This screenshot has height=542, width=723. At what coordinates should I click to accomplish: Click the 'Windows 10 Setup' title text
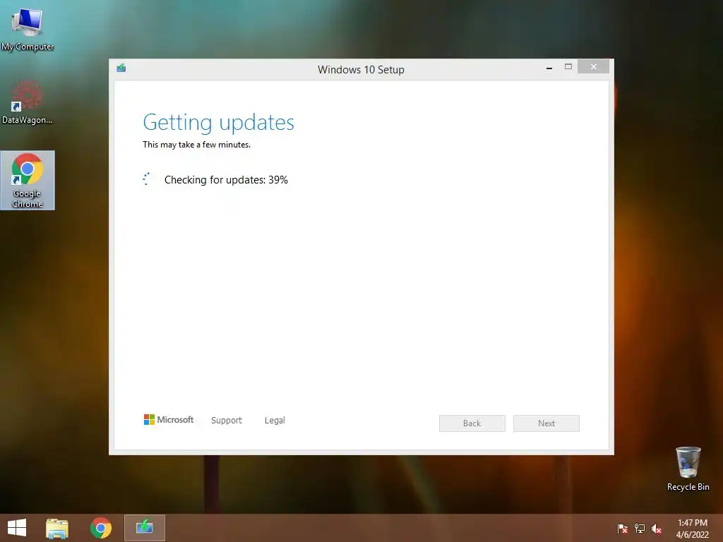(361, 70)
